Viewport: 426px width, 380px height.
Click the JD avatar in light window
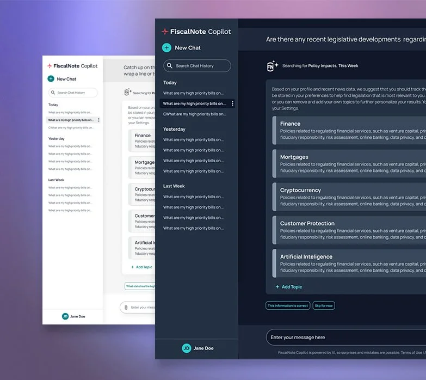coord(65,316)
